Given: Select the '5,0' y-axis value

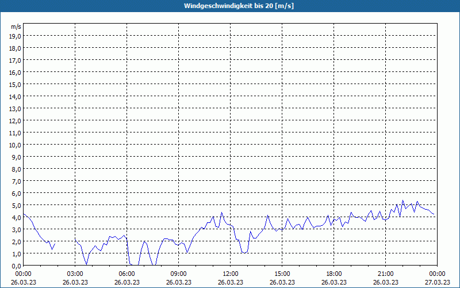Looking at the screenshot, I should [x=16, y=206].
